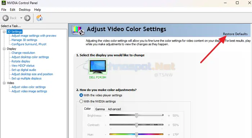
Task: Click the Brightness minus button
Action: (105, 115)
